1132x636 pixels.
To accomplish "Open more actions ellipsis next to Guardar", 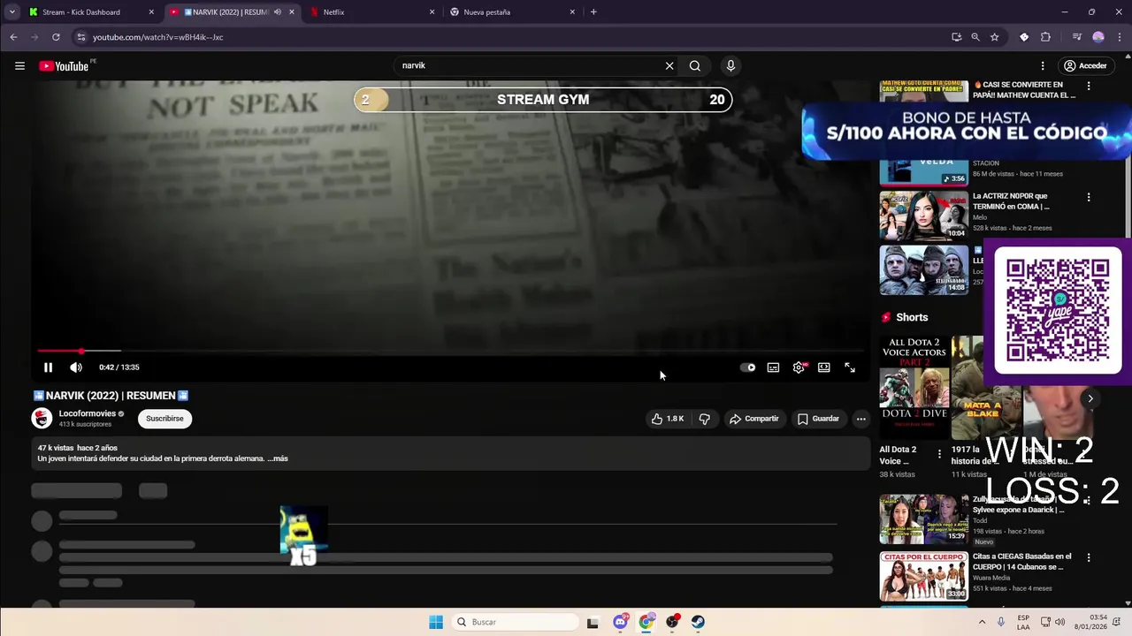I will point(860,419).
